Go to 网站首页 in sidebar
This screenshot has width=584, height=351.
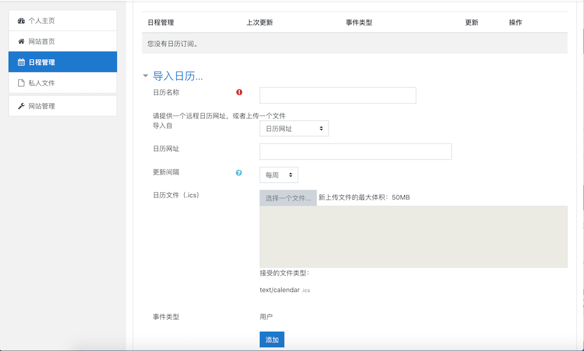click(x=63, y=41)
